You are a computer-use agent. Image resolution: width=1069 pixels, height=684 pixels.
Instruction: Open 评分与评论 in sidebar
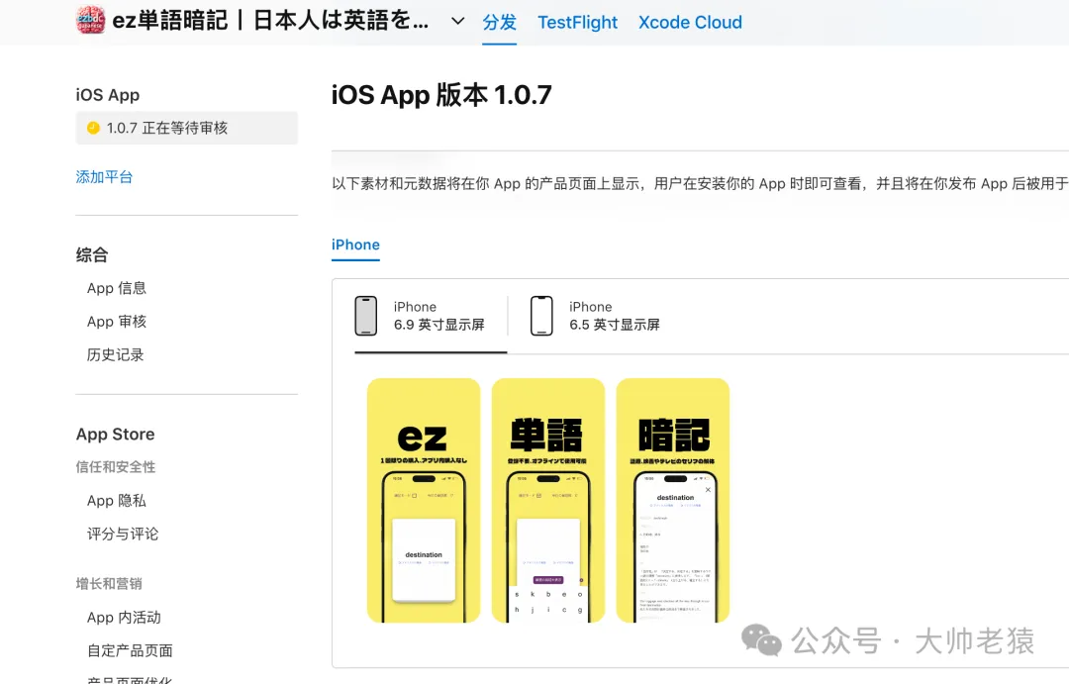click(x=123, y=534)
